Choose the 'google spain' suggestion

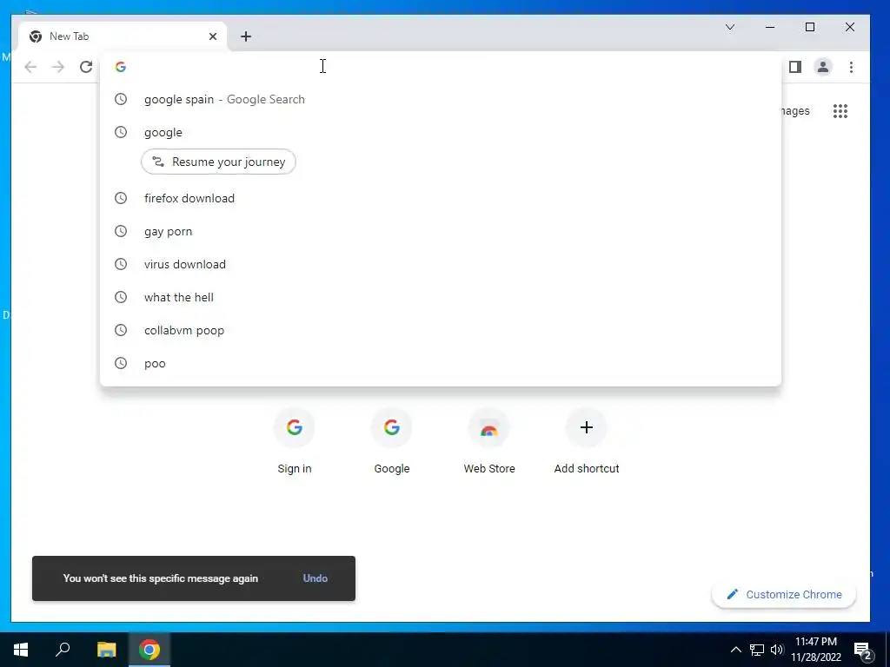(x=441, y=99)
